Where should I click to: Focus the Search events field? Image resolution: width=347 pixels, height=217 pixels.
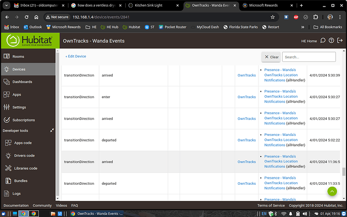pyautogui.click(x=309, y=57)
